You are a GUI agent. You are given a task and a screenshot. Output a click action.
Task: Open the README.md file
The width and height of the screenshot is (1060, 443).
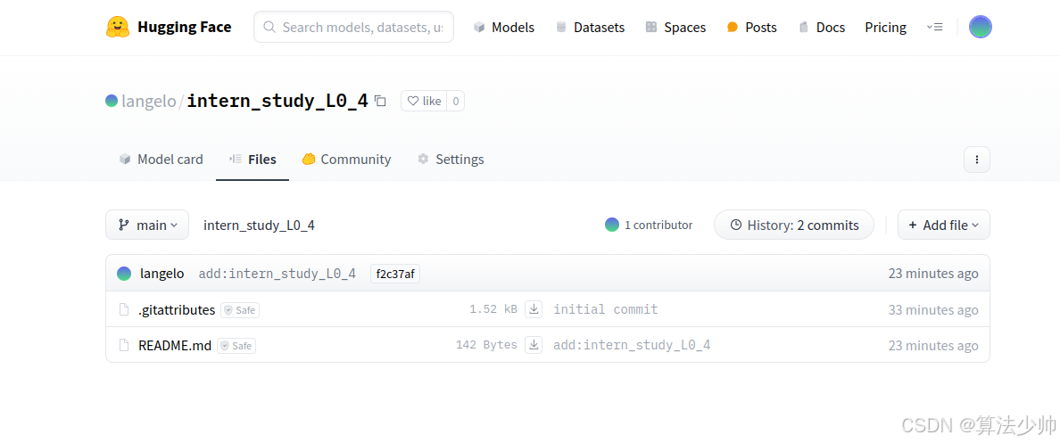tap(174, 346)
